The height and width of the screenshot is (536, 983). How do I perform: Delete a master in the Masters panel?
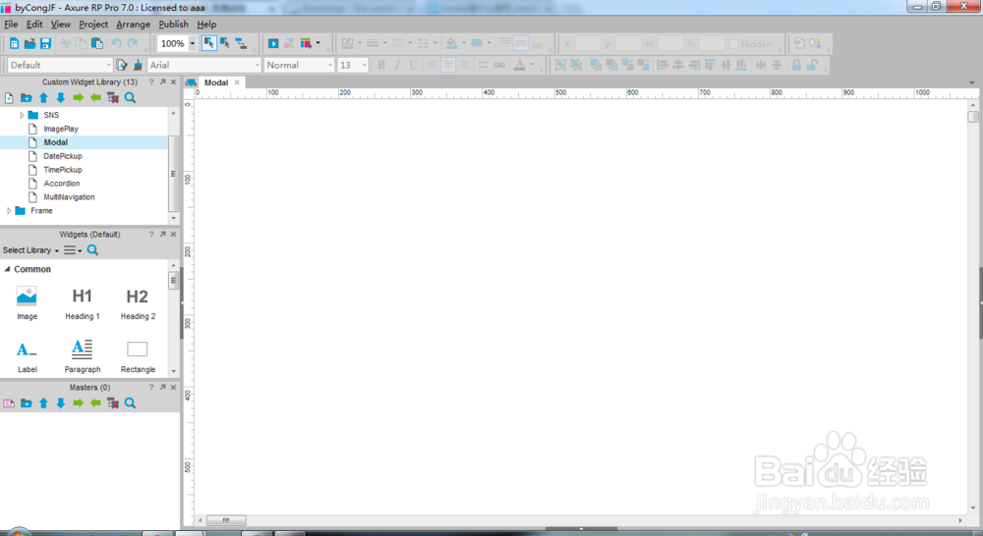[113, 403]
